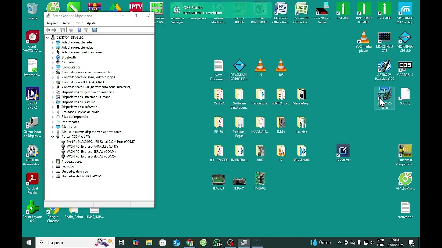
Task: Select Gerenciador de Dispositivos desktop shortcut
Action: pos(32,127)
